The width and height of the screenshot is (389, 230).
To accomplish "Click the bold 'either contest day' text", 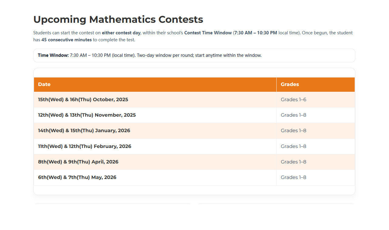I will pos(121,33).
